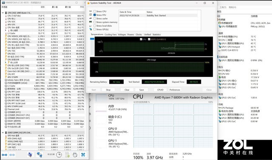The height and width of the screenshot is (160, 272).
Task: Click the Preferences button
Action: (x=175, y=90)
